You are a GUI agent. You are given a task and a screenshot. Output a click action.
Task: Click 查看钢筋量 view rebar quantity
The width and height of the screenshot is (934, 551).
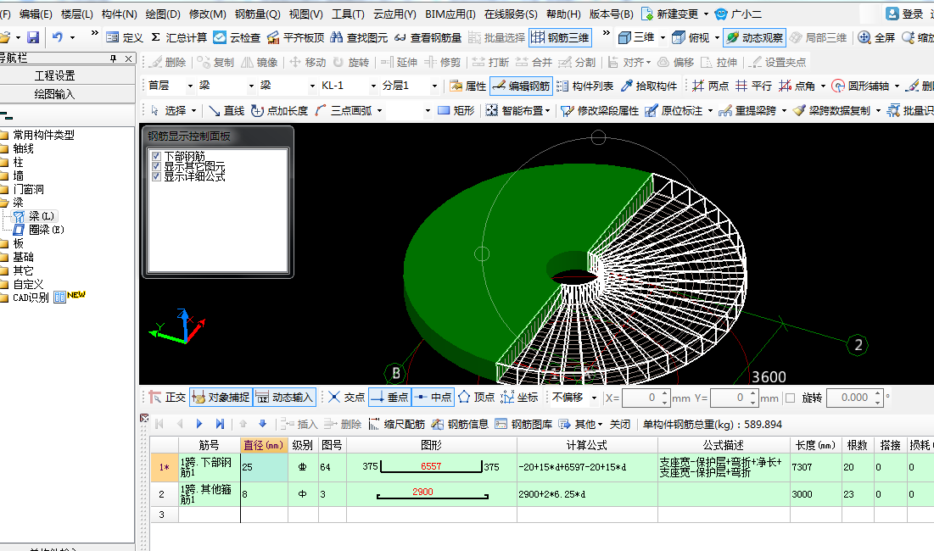[428, 37]
